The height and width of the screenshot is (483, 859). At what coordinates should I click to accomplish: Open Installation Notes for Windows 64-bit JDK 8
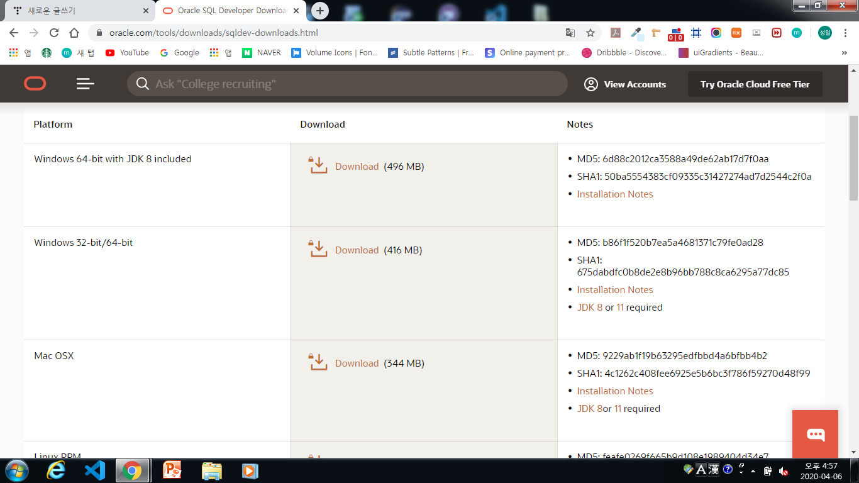[615, 194]
